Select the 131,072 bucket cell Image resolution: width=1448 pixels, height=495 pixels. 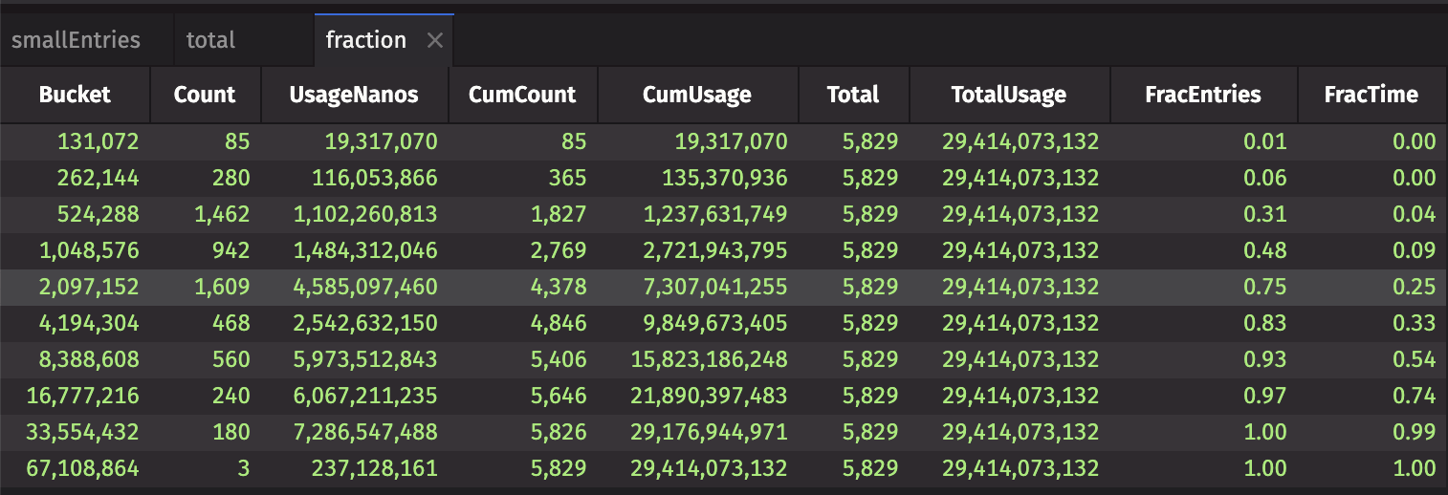[x=99, y=142]
